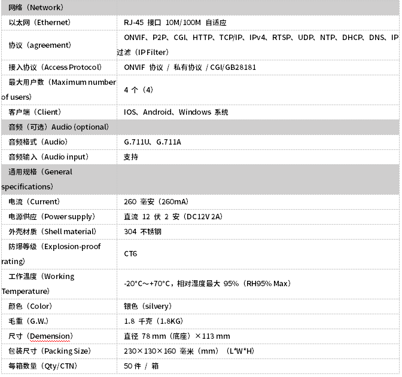402x377 pixels.
Task: Click the Packing Size value cell
Action: pyautogui.click(x=188, y=351)
